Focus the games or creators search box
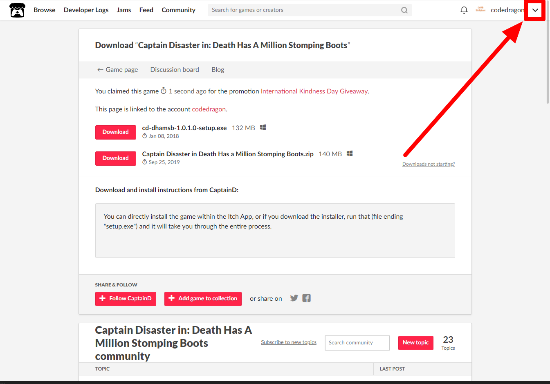The image size is (550, 384). [310, 10]
